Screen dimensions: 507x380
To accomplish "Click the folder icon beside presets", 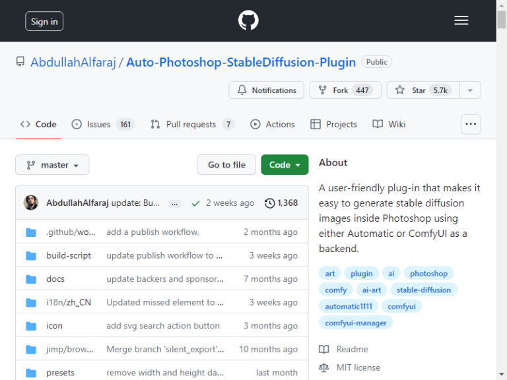I will [31, 373].
